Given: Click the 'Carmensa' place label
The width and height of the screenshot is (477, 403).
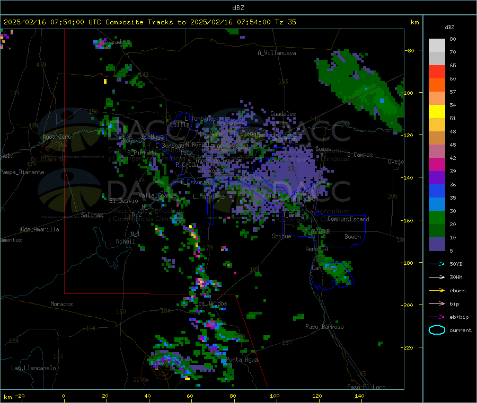Looking at the screenshot, I should [x=324, y=268].
